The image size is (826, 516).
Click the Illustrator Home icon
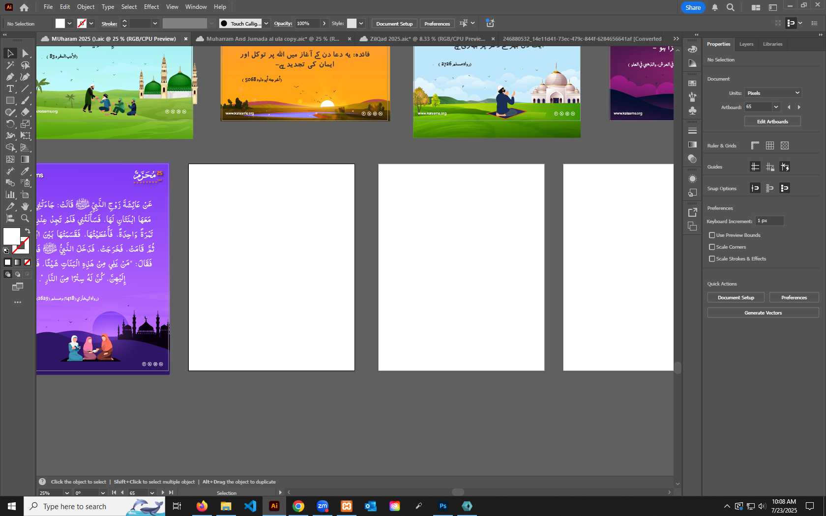point(24,7)
